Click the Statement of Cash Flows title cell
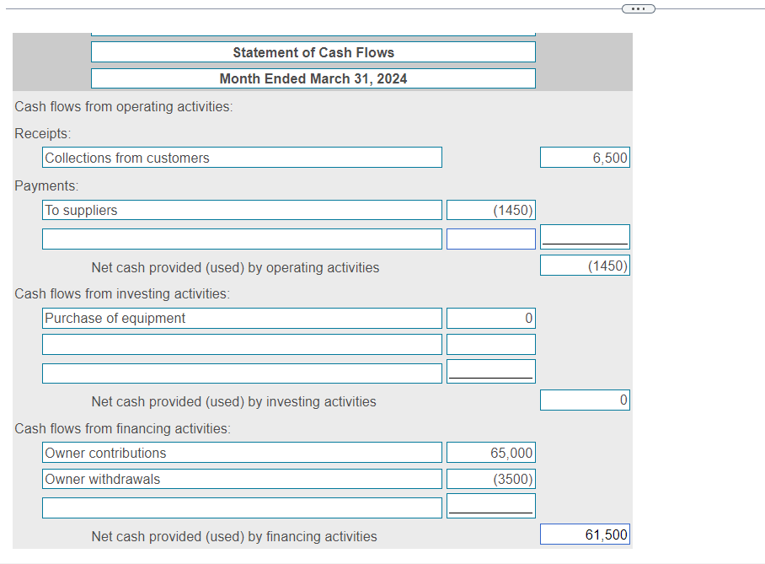The image size is (765, 564). pos(313,51)
